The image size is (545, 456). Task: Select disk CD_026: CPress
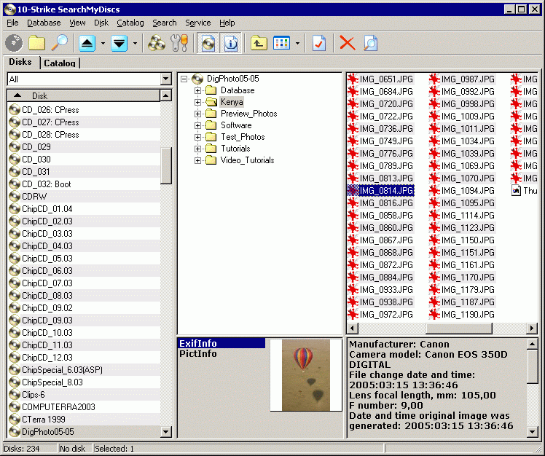(50, 110)
